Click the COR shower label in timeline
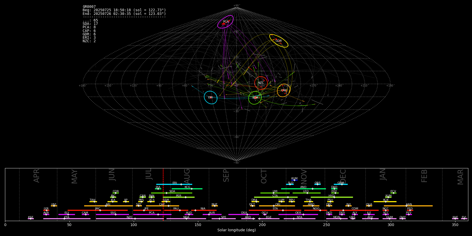The height and width of the screenshot is (236, 472). [x=116, y=191]
